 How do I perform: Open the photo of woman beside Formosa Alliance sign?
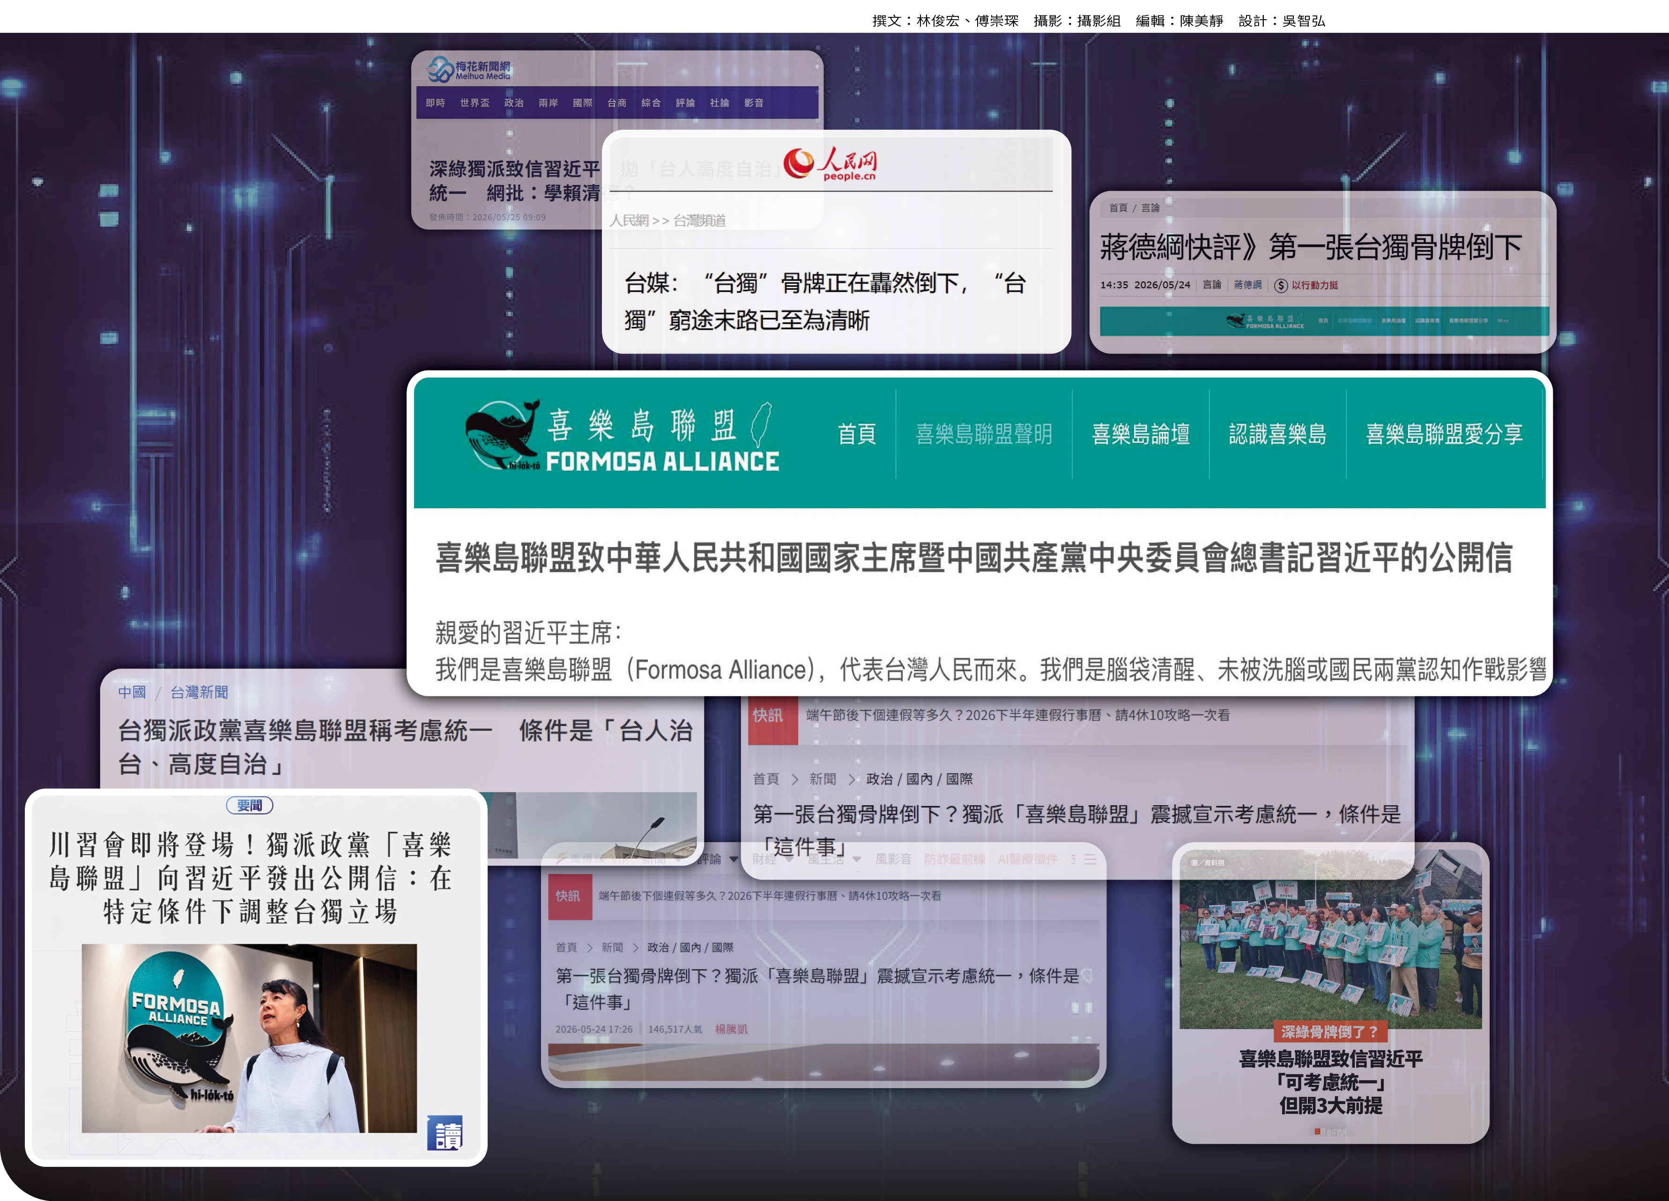(x=250, y=1038)
